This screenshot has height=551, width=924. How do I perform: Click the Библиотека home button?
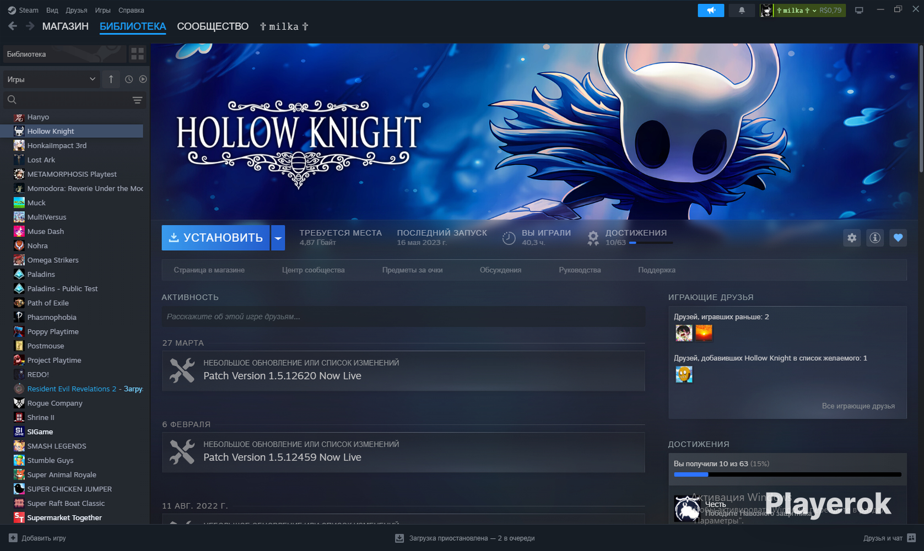[64, 54]
